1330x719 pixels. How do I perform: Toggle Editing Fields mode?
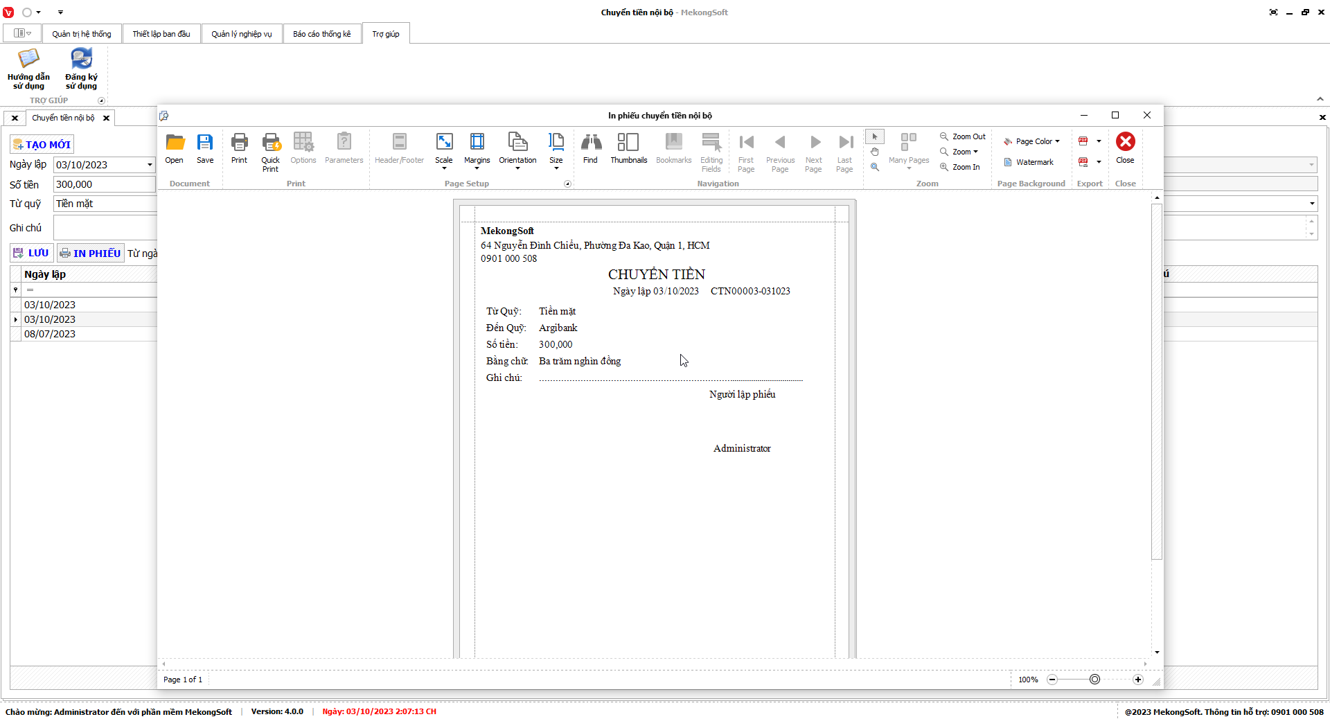711,152
